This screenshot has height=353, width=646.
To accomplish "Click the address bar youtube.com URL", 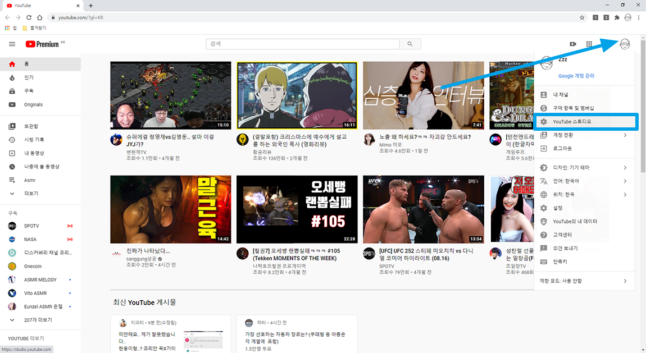I will [x=81, y=18].
